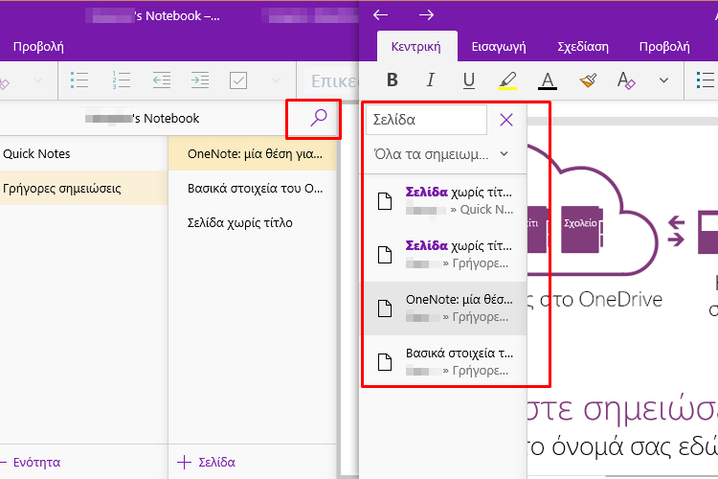This screenshot has width=718, height=479.
Task: Apply the black font color
Action: click(x=548, y=80)
